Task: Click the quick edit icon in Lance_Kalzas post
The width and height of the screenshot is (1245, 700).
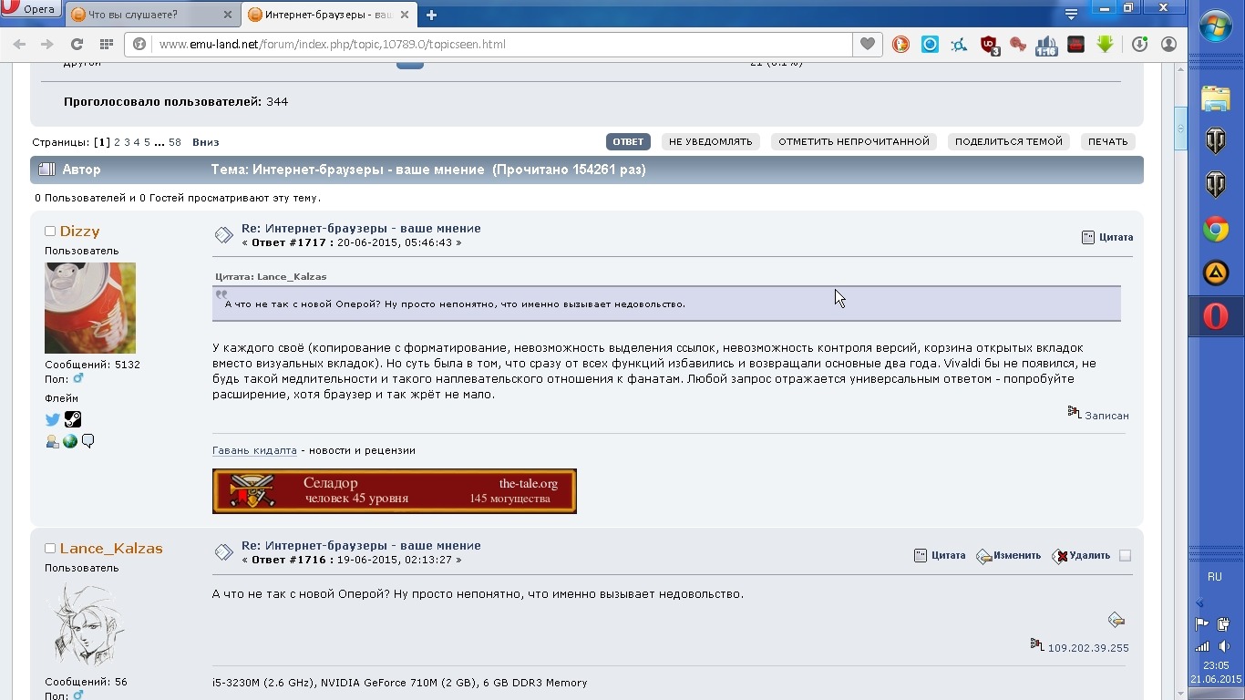Action: [1116, 620]
